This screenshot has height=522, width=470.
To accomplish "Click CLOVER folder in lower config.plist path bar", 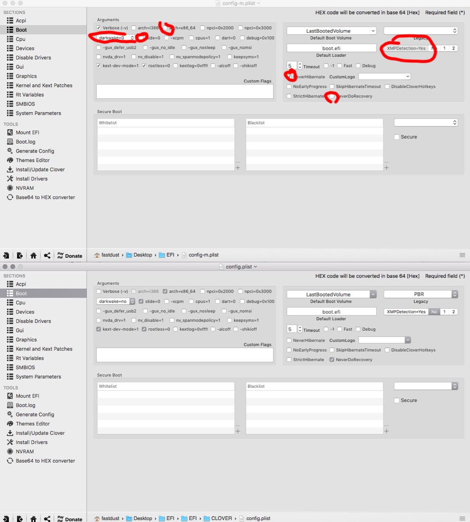I will 218,518.
